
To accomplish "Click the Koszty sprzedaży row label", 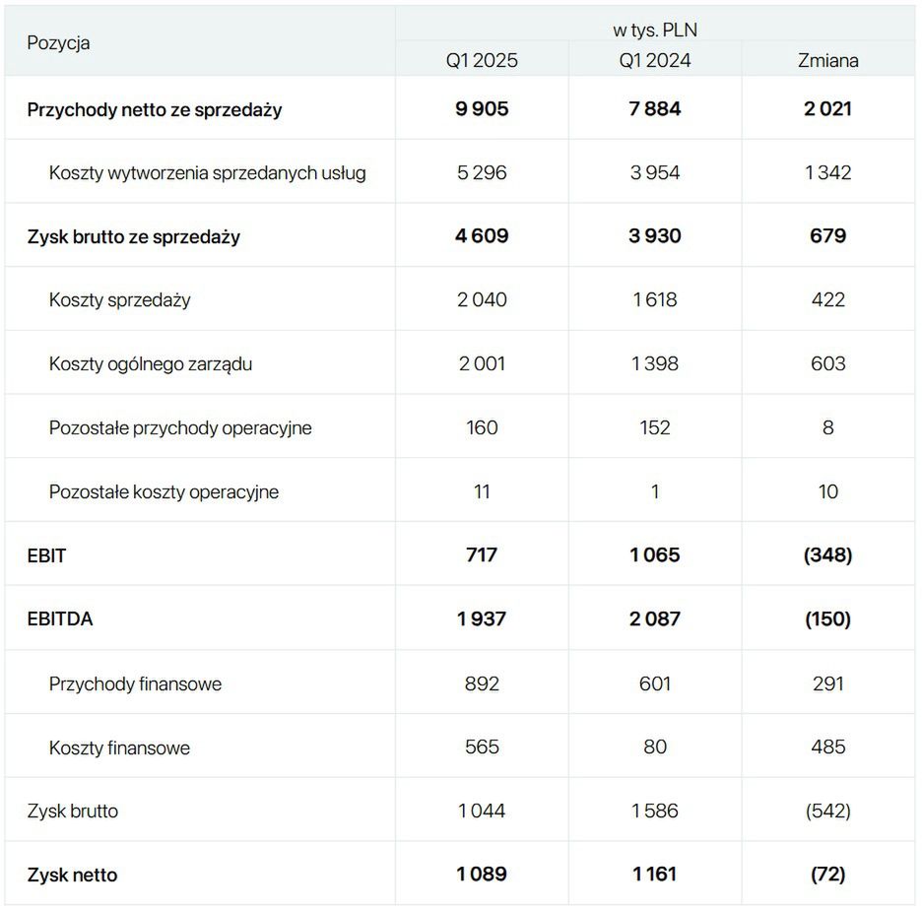I will click(x=119, y=300).
